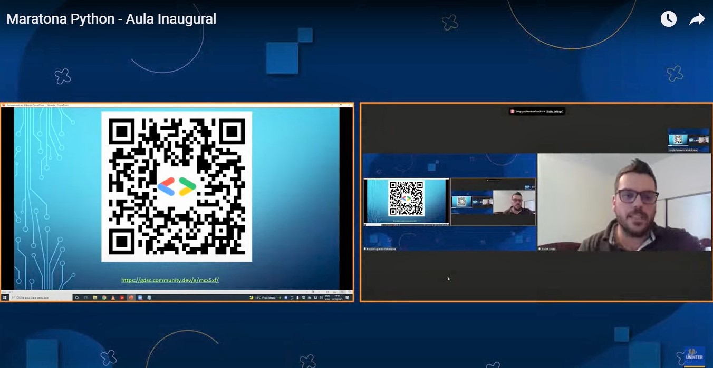
Task: Open the Windows Start menu
Action: [x=5, y=297]
